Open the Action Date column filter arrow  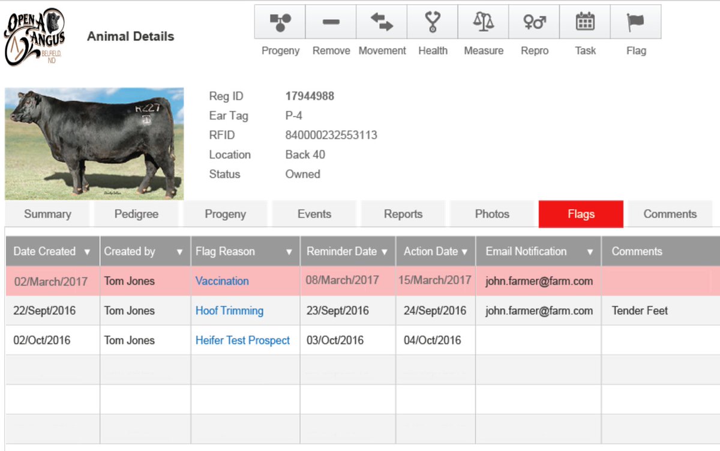coord(464,252)
